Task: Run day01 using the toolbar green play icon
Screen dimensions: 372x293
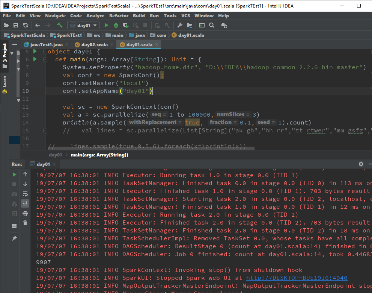Action: click(x=106, y=26)
